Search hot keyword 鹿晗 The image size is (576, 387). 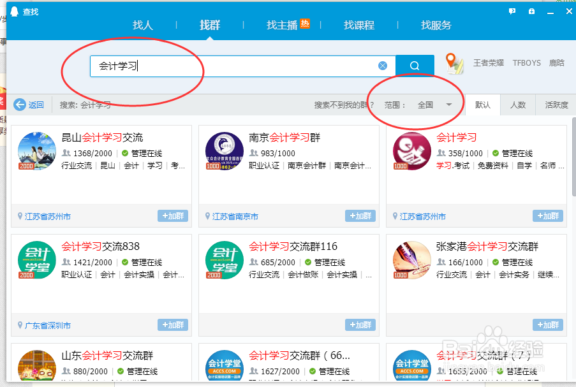click(x=556, y=62)
